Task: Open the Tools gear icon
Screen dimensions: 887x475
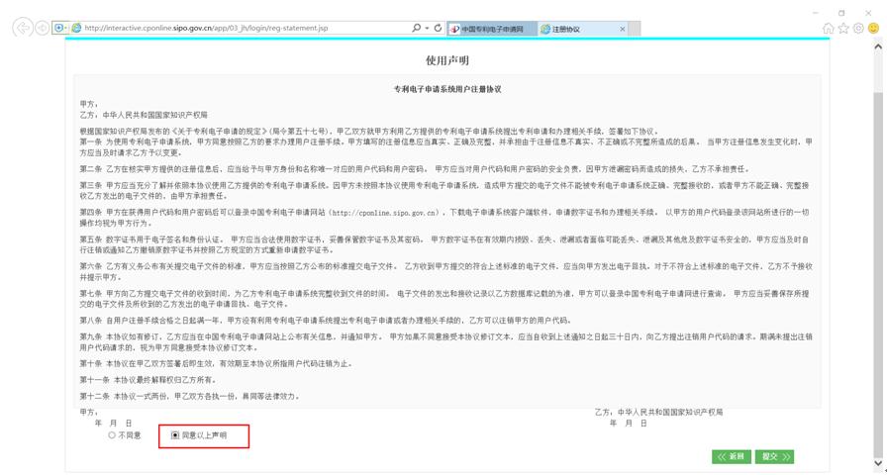Action: pos(858,29)
